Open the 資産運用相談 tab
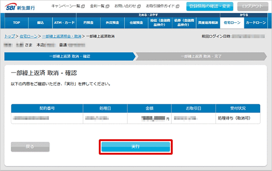The height and width of the screenshot is (171, 272). click(208, 23)
